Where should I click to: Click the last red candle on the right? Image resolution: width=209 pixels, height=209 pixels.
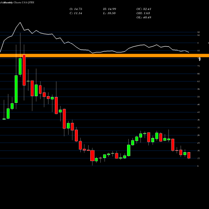coord(189,155)
